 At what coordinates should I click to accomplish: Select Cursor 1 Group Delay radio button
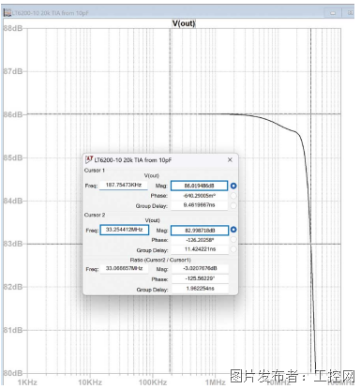[233, 205]
